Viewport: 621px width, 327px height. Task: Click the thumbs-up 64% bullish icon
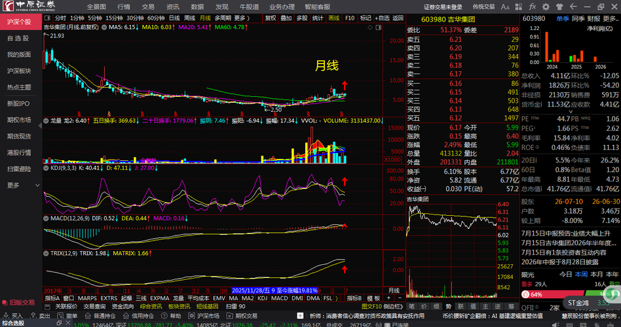tap(526, 294)
